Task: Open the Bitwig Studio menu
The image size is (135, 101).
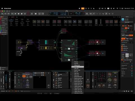Action: pos(8,8)
